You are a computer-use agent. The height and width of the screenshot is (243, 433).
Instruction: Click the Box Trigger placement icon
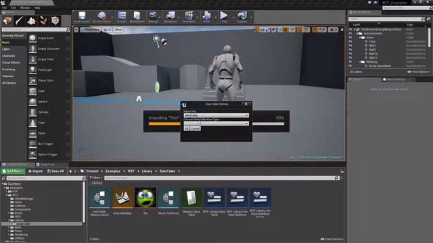click(x=32, y=144)
